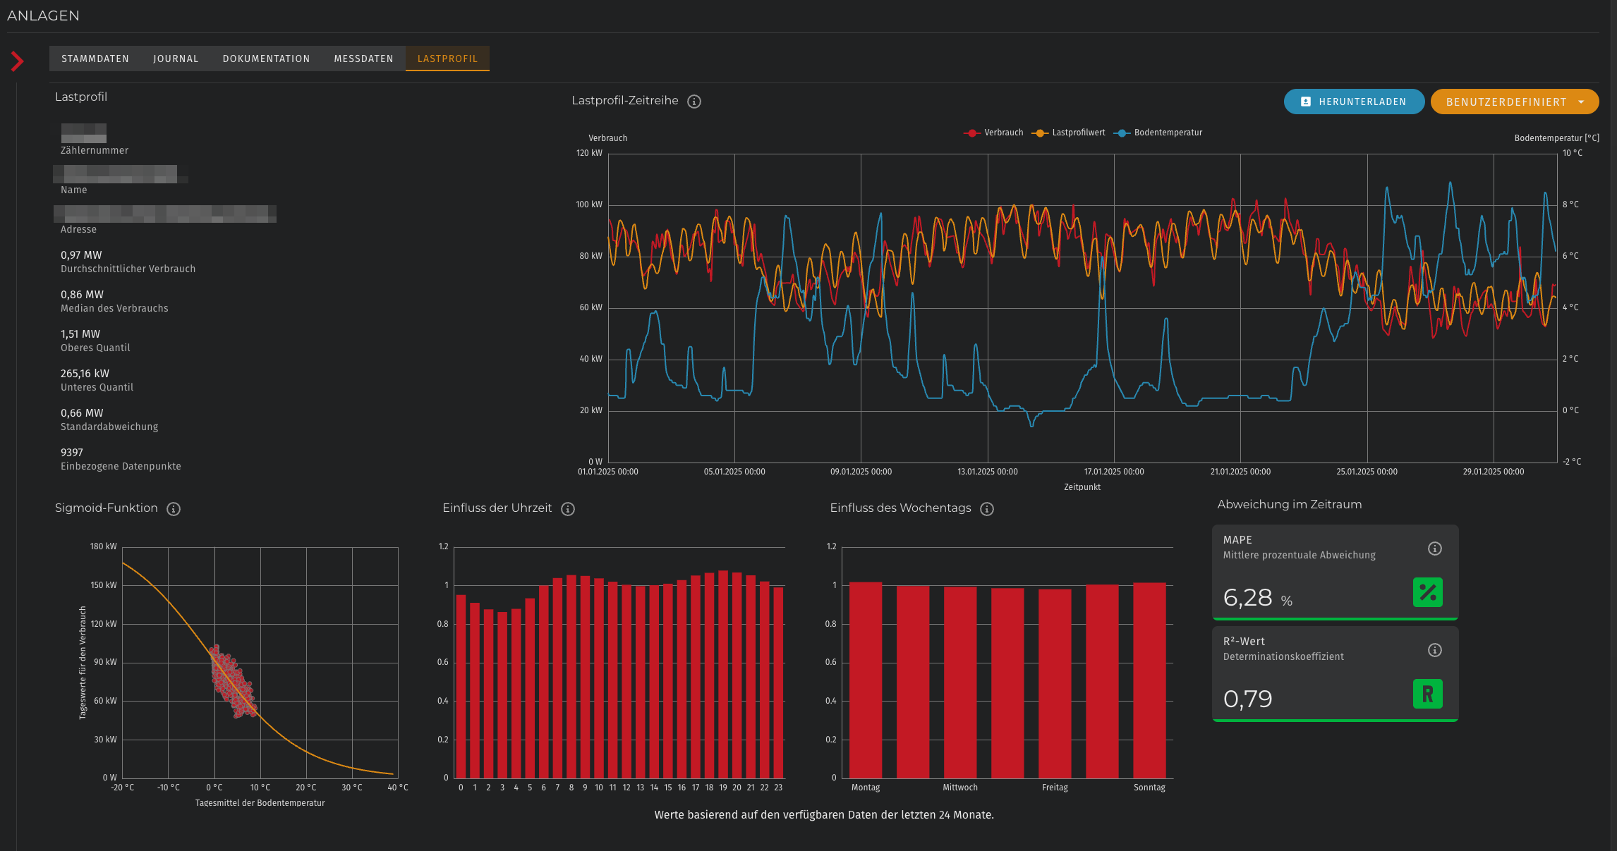Click info icon on MAPE card

(x=1434, y=549)
